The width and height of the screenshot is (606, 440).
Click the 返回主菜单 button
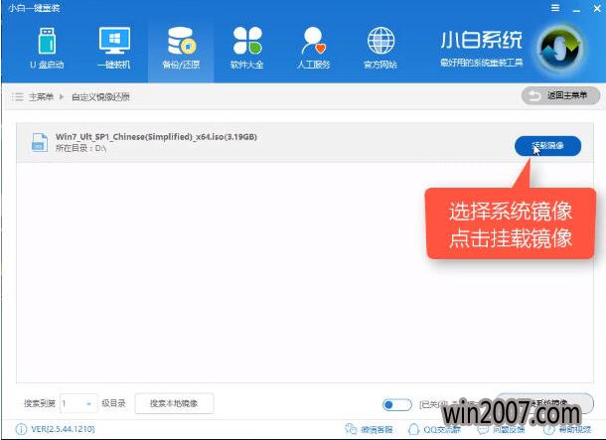pyautogui.click(x=560, y=95)
